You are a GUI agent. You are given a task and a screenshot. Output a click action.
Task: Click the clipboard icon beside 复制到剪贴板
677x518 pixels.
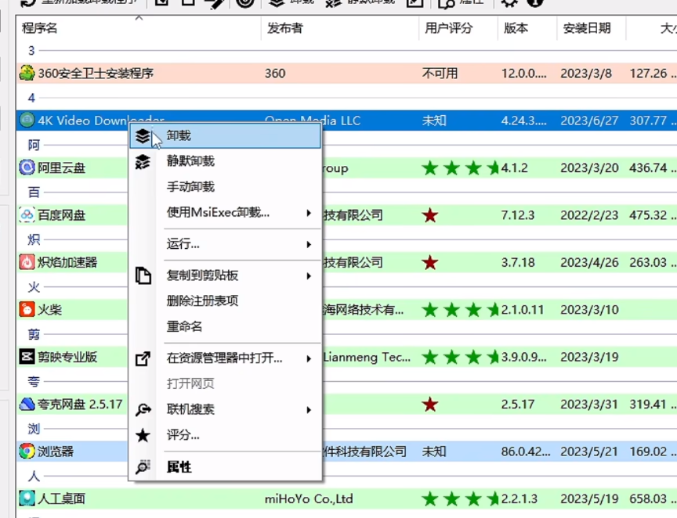coord(143,275)
